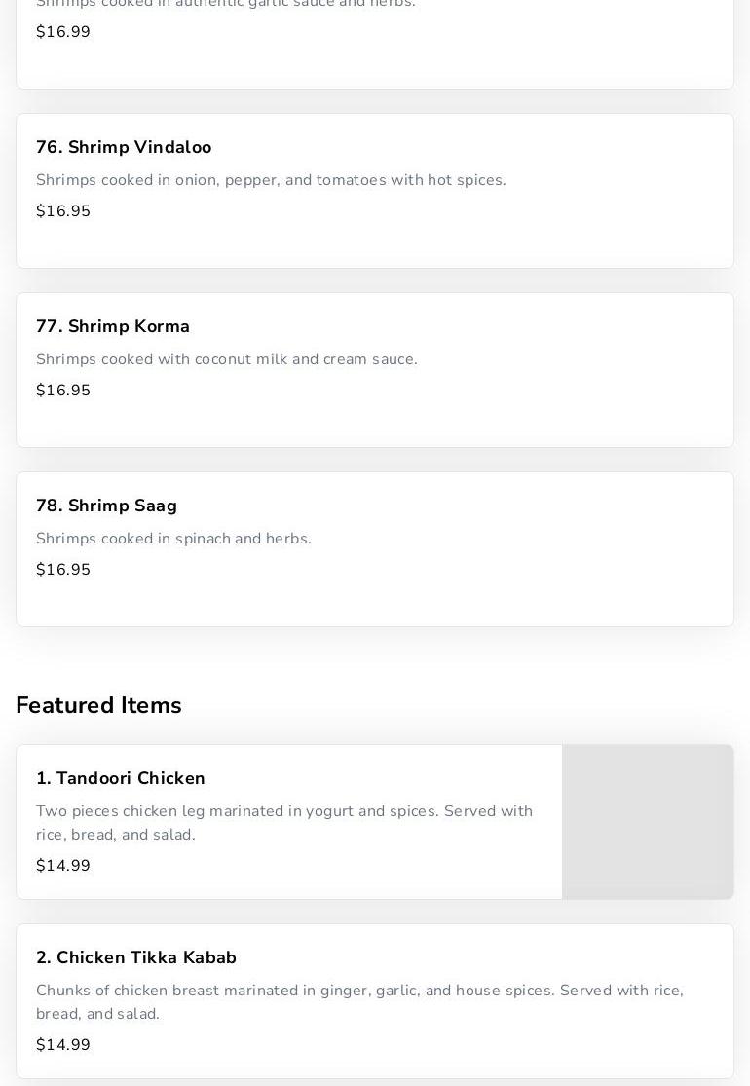Select the Shrimp Saag $16.95 price

coord(63,570)
